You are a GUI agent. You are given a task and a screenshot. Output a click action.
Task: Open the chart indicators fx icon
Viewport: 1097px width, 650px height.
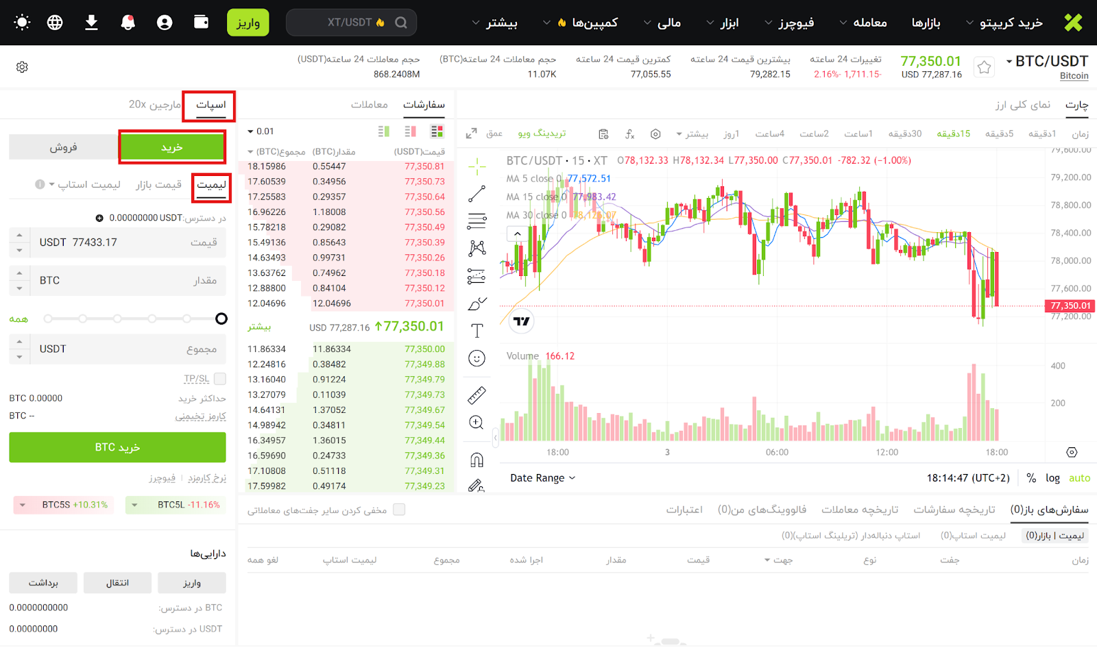(x=629, y=134)
